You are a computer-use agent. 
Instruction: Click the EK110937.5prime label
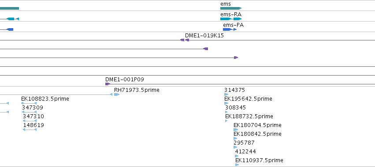[x=259, y=160]
